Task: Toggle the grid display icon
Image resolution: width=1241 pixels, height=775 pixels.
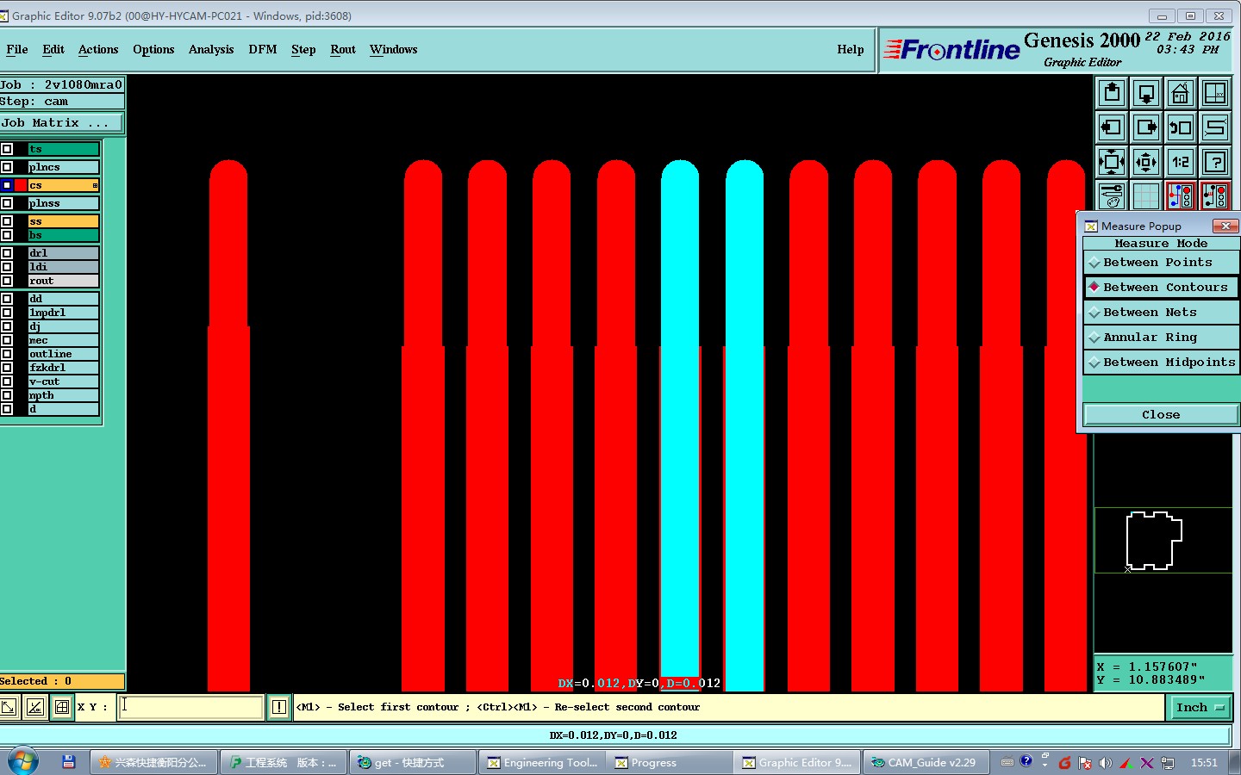Action: (1146, 195)
